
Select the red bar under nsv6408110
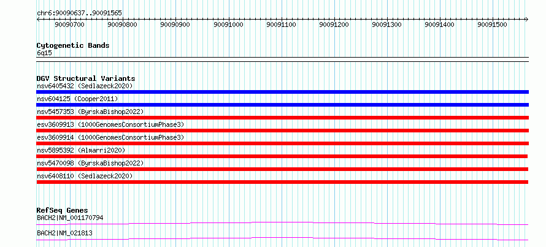pyautogui.click(x=282, y=182)
